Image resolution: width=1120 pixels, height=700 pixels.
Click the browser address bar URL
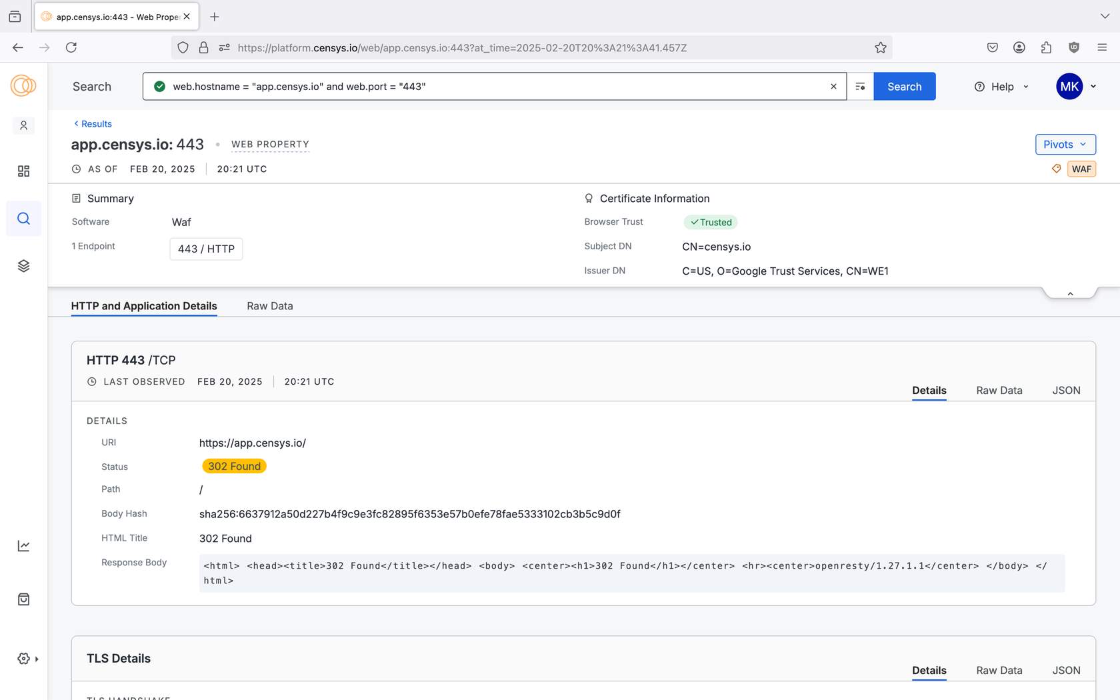(x=462, y=48)
